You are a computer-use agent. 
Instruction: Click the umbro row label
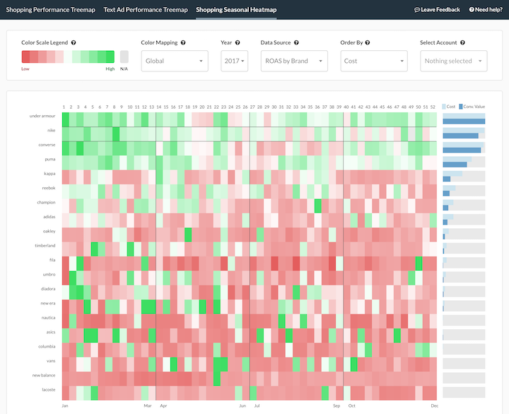(x=49, y=275)
